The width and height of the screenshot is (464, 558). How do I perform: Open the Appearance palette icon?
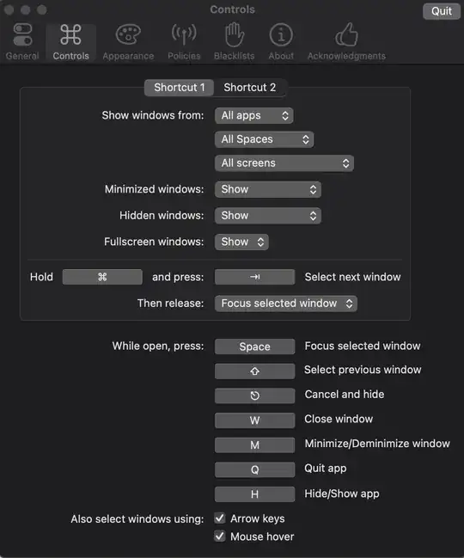pos(128,35)
